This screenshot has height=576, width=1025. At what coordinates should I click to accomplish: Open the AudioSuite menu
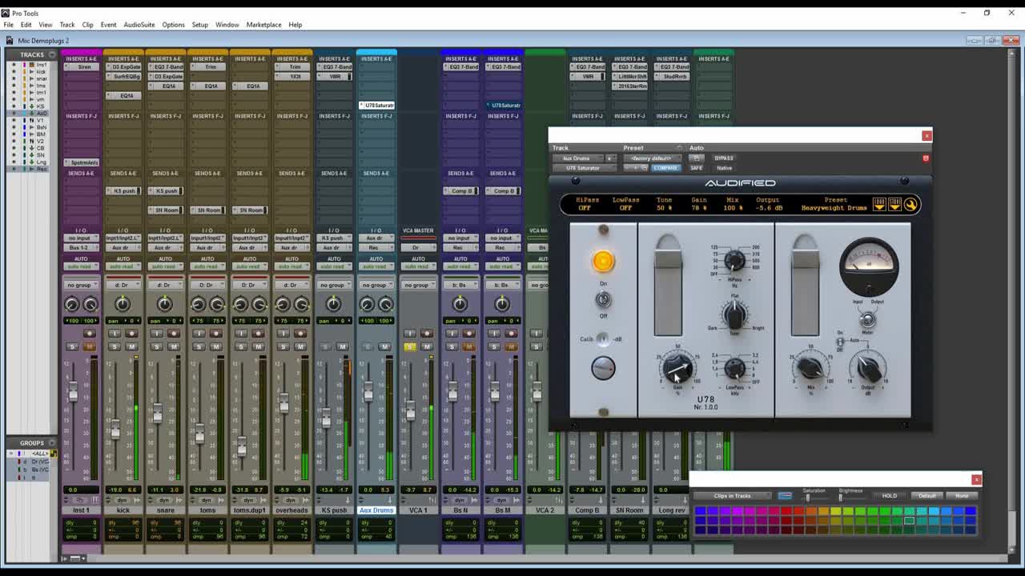tap(139, 25)
